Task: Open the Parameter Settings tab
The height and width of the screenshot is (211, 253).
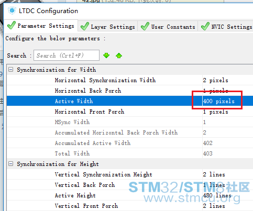Action: [x=41, y=26]
